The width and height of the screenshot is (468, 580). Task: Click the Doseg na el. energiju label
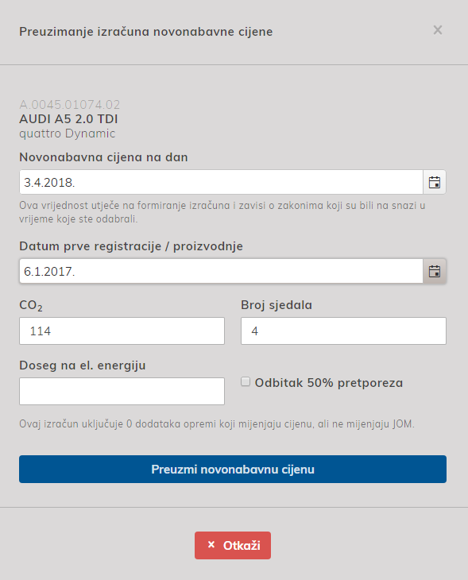(x=83, y=365)
